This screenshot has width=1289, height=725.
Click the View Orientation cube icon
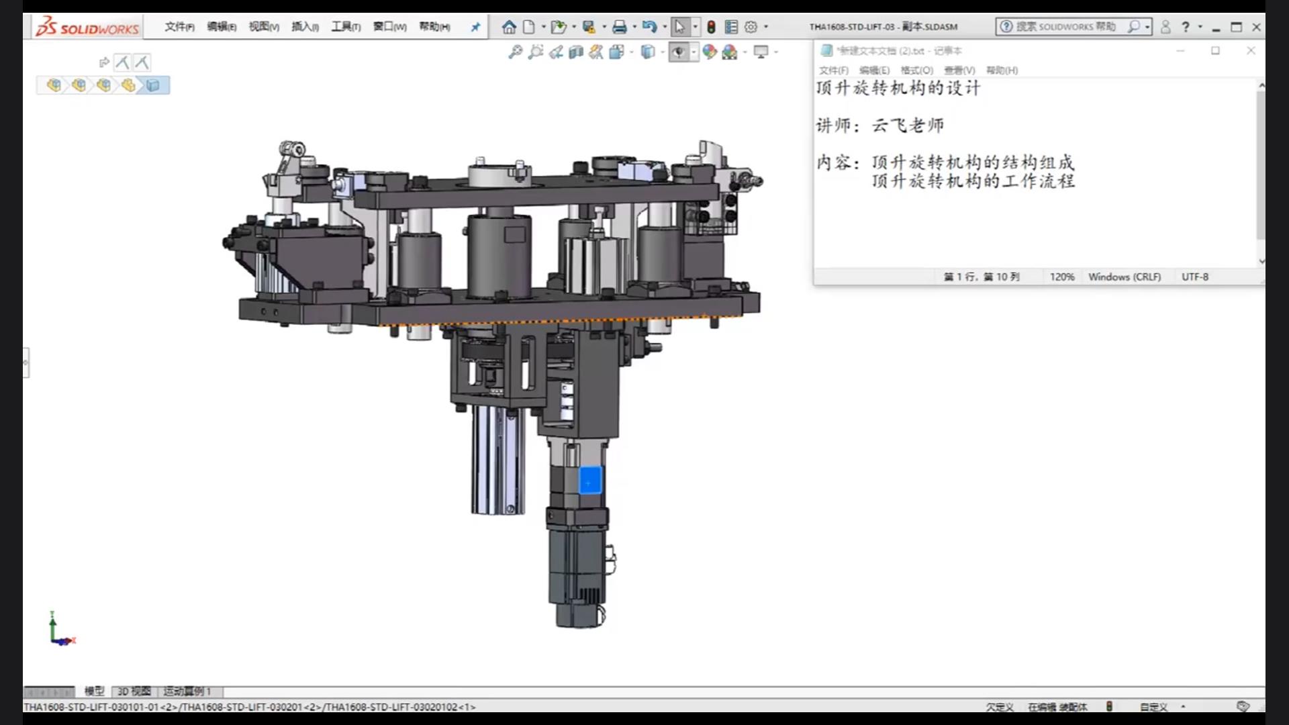[616, 52]
